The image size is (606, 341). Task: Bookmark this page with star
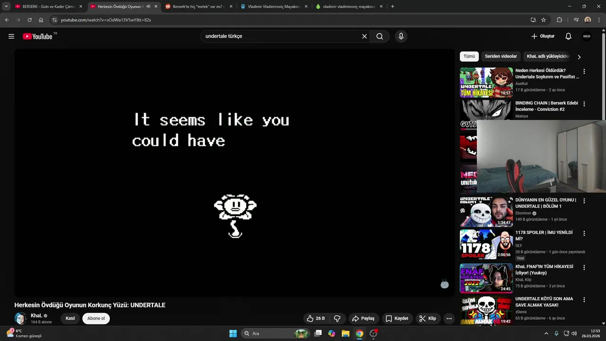[x=544, y=20]
